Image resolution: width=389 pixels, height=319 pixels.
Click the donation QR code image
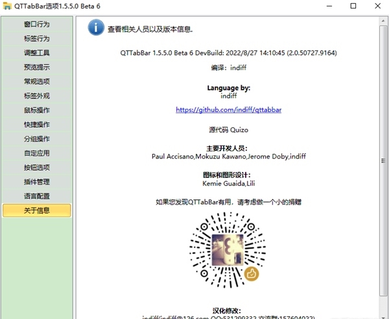tap(228, 250)
